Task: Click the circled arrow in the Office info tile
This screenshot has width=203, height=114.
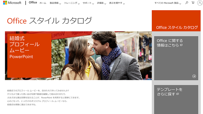Action: [194, 76]
